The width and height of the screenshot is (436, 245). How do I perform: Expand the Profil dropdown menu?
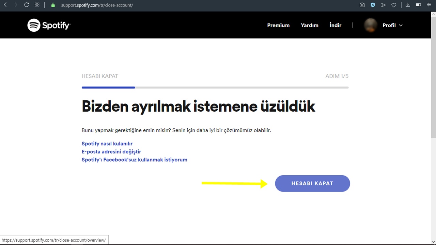coord(392,25)
